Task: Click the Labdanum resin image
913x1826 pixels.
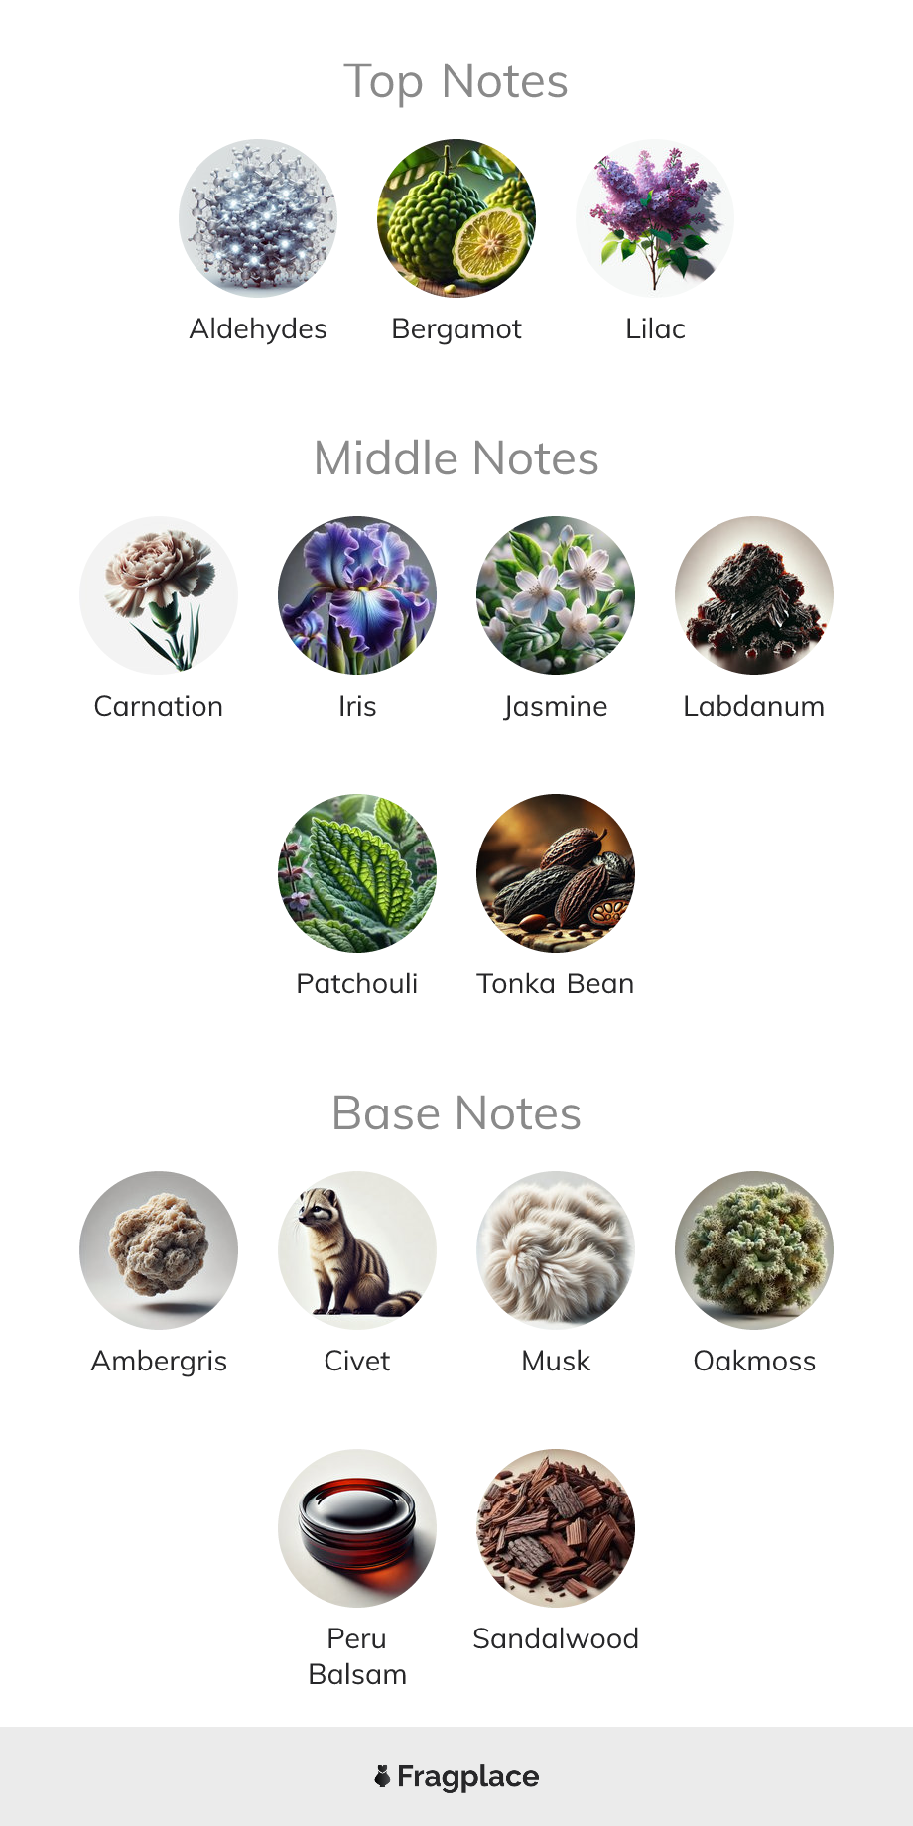Action: pos(754,595)
